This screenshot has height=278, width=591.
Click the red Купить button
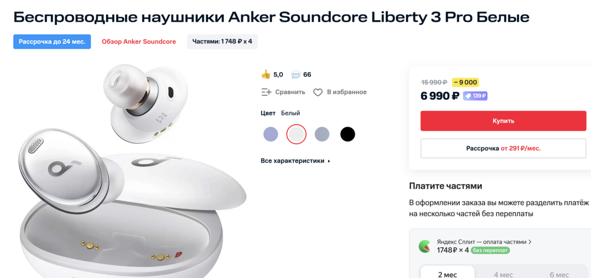(x=503, y=121)
